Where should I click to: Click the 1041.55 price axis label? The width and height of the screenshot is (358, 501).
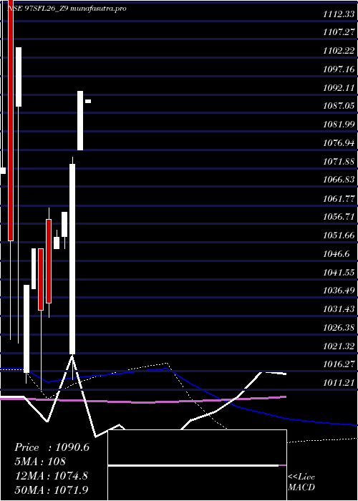(x=339, y=272)
